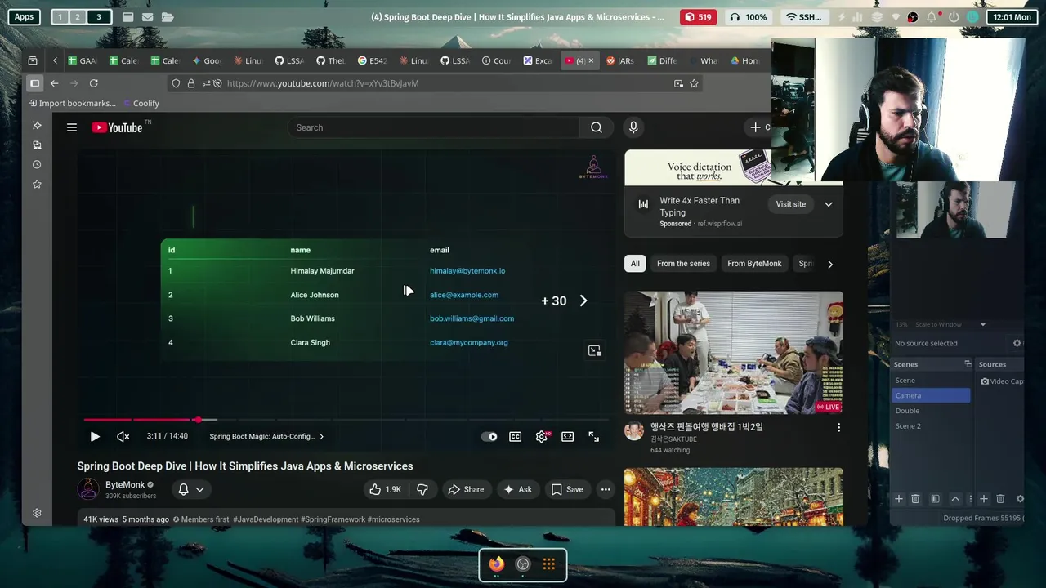The width and height of the screenshot is (1046, 588).
Task: Switch to workspace 3 in the top bar
Action: [99, 17]
